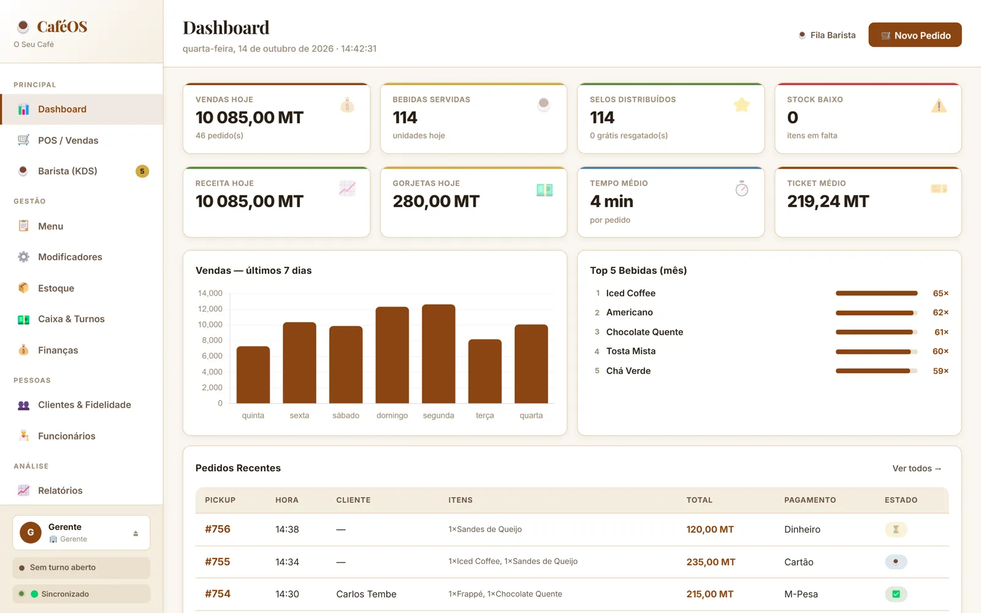
Task: Click the hourglass status of order #756
Action: tap(896, 529)
